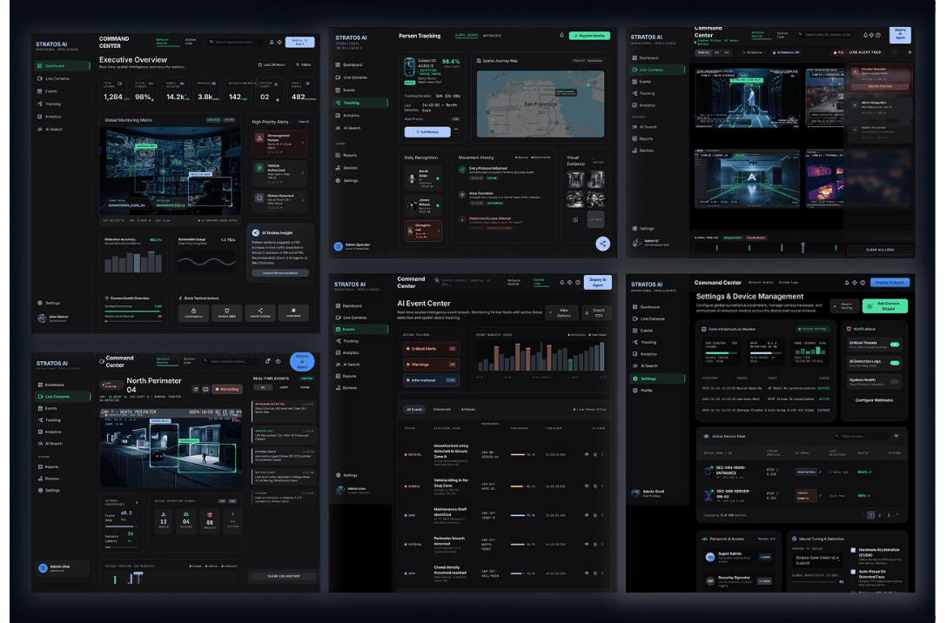Click the bell icon in Person Tracking header

click(561, 36)
